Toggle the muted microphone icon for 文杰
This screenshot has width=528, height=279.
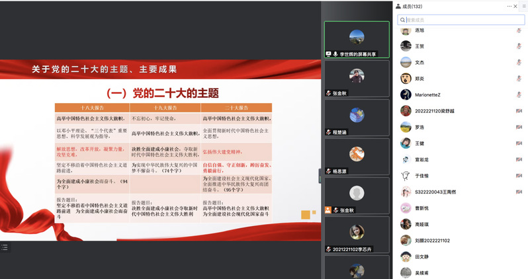click(x=519, y=63)
